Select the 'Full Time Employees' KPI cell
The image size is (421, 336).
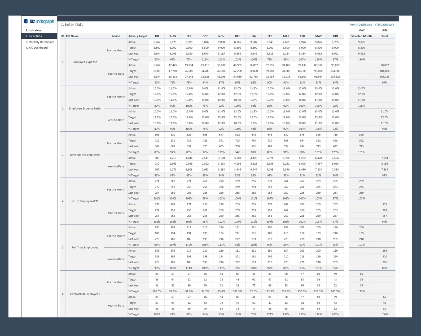[x=85, y=247]
